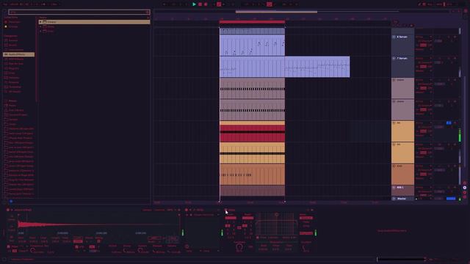This screenshot has width=470, height=264.
Task: Fold the dark-orange track
Action: click(394, 166)
